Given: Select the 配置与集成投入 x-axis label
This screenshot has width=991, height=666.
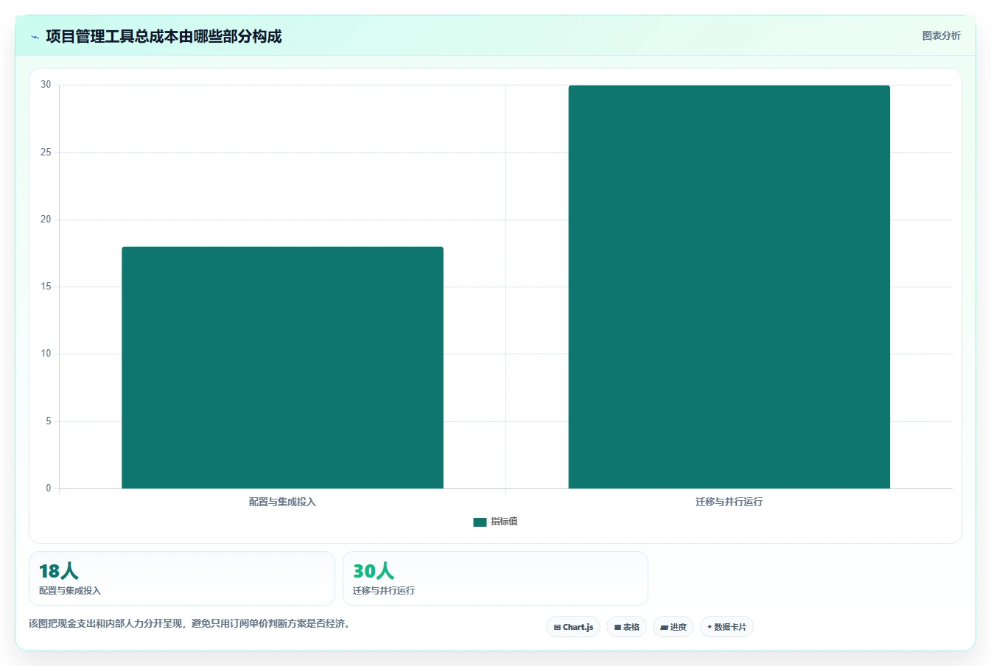Looking at the screenshot, I should coord(282,502).
